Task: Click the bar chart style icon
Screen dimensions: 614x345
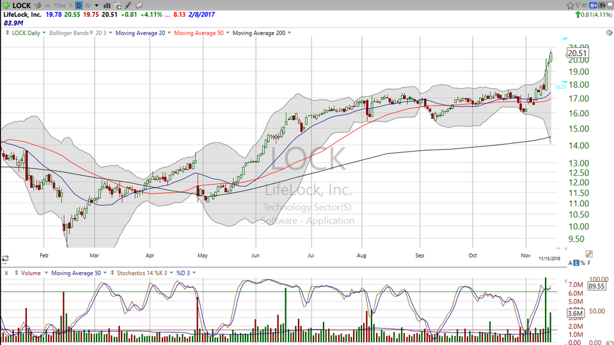Action: 107,6
